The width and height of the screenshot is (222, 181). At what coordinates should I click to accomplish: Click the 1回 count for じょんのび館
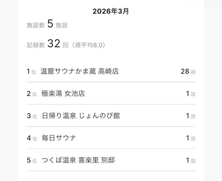[191, 116]
